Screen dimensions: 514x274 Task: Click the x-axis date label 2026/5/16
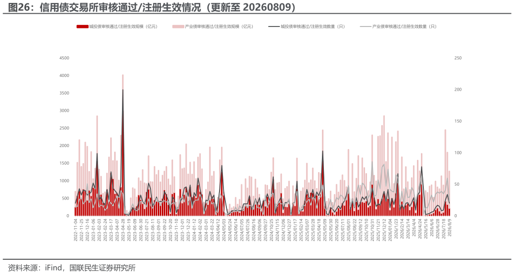pos(425,229)
